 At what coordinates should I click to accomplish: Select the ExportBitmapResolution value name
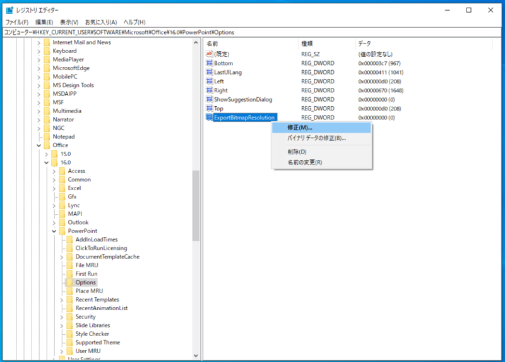(244, 118)
